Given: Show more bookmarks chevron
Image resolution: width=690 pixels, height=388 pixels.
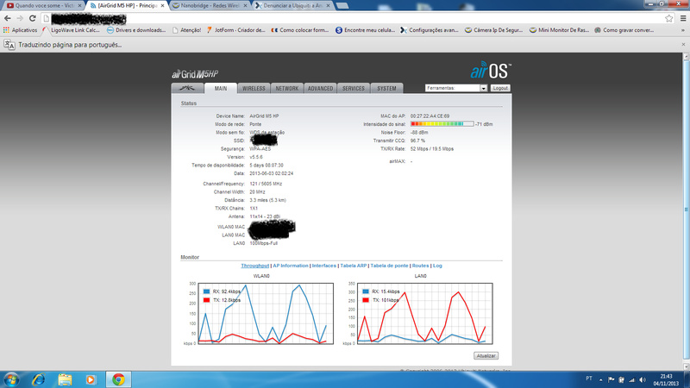Looking at the screenshot, I should [683, 30].
